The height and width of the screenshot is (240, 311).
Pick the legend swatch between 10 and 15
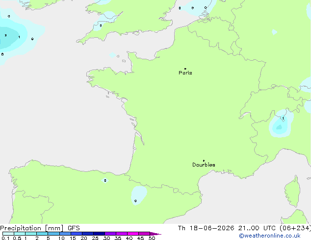(x=65, y=234)
